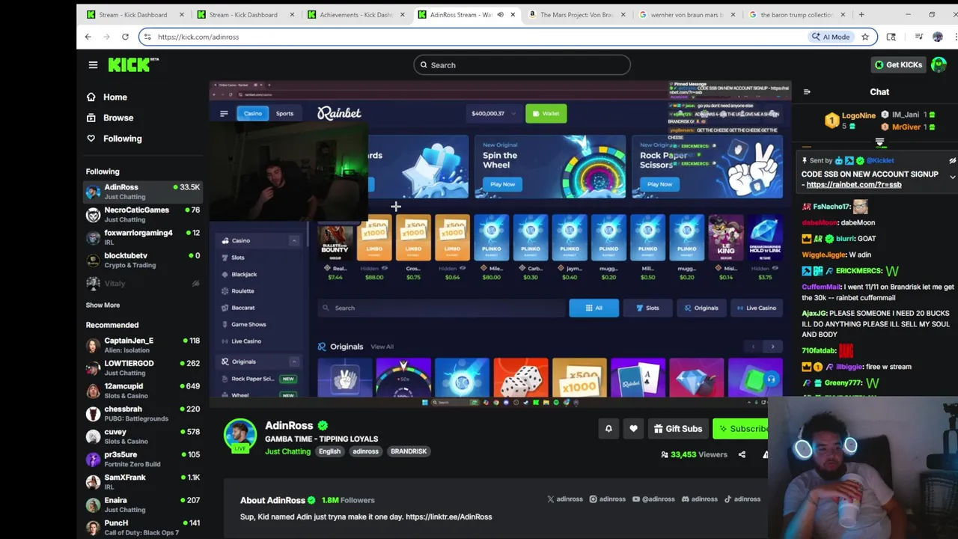Click MrGiver in gift leaderboard
Viewport: 958px width, 539px height.
click(906, 127)
